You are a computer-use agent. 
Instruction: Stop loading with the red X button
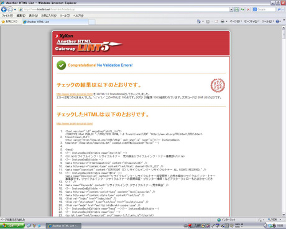click(x=248, y=9)
